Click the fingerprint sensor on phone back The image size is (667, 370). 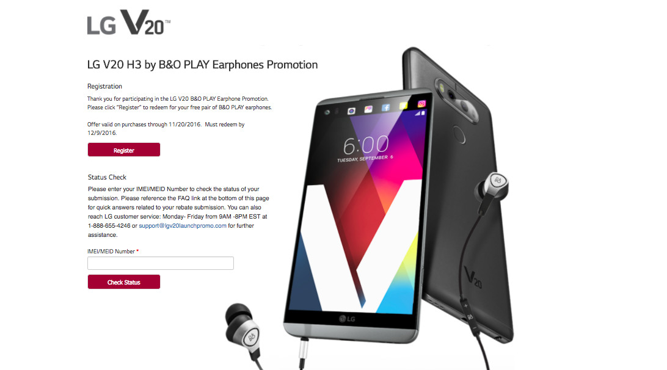point(459,134)
